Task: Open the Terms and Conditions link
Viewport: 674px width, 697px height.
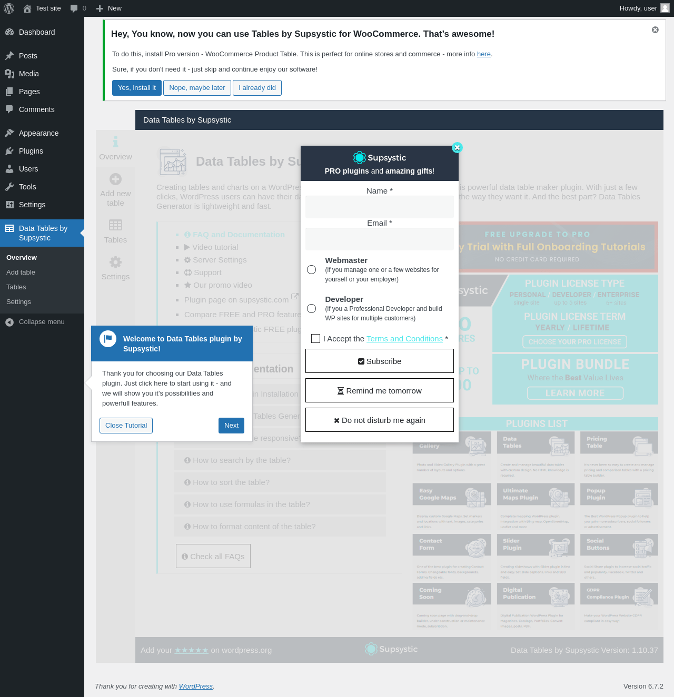Action: [404, 339]
